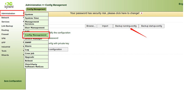Click the Administration >> Config Management breadcrumb
The height and width of the screenshot is (109, 188).
[x=46, y=5]
